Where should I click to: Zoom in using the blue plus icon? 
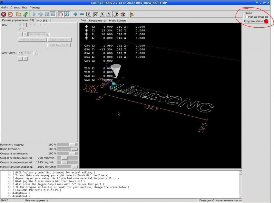(75, 14)
